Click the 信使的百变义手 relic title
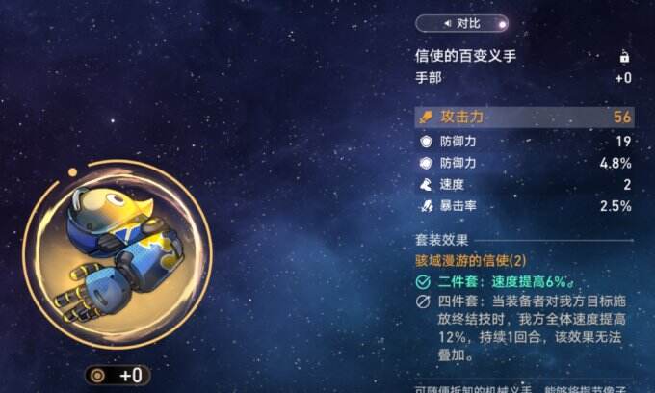This screenshot has height=393, width=655. coord(466,56)
